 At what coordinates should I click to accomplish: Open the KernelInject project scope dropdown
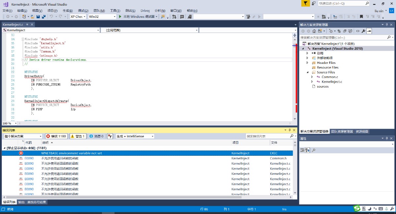click(51, 30)
